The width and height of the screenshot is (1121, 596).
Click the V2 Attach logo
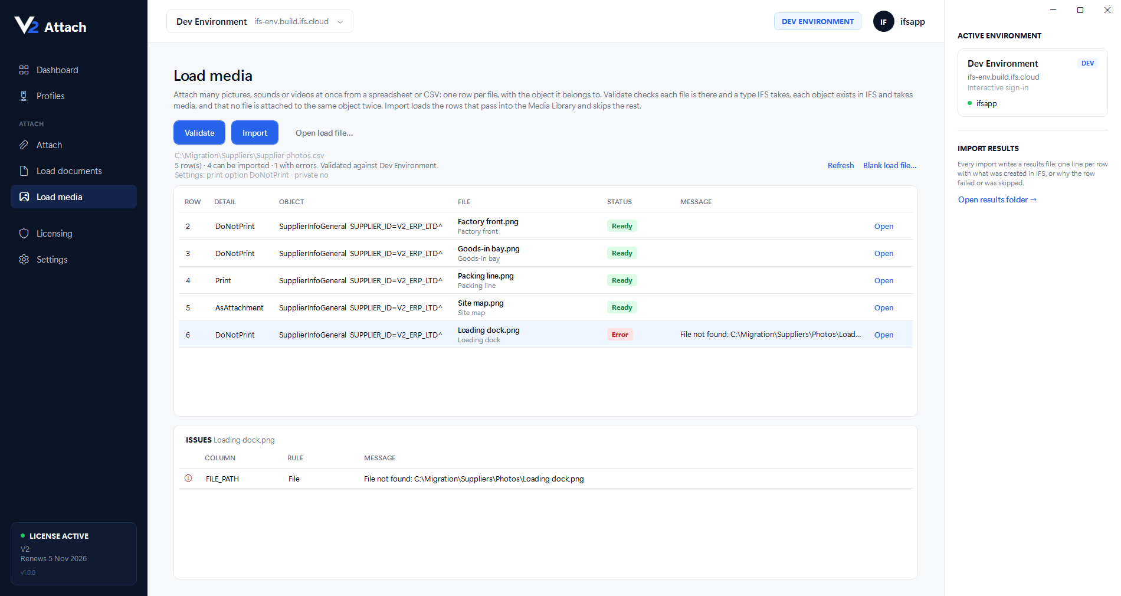point(50,26)
